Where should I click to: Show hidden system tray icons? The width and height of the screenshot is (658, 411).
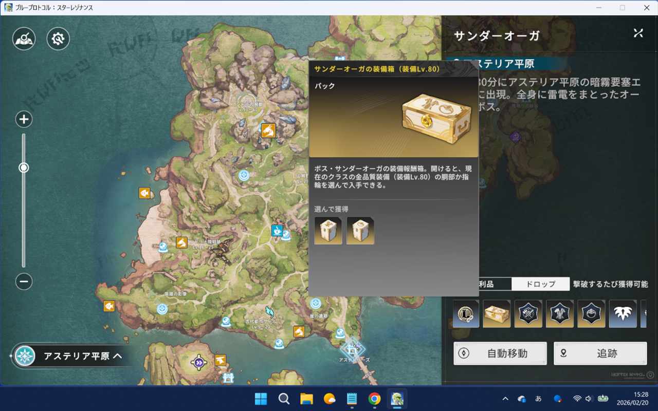[x=505, y=399]
